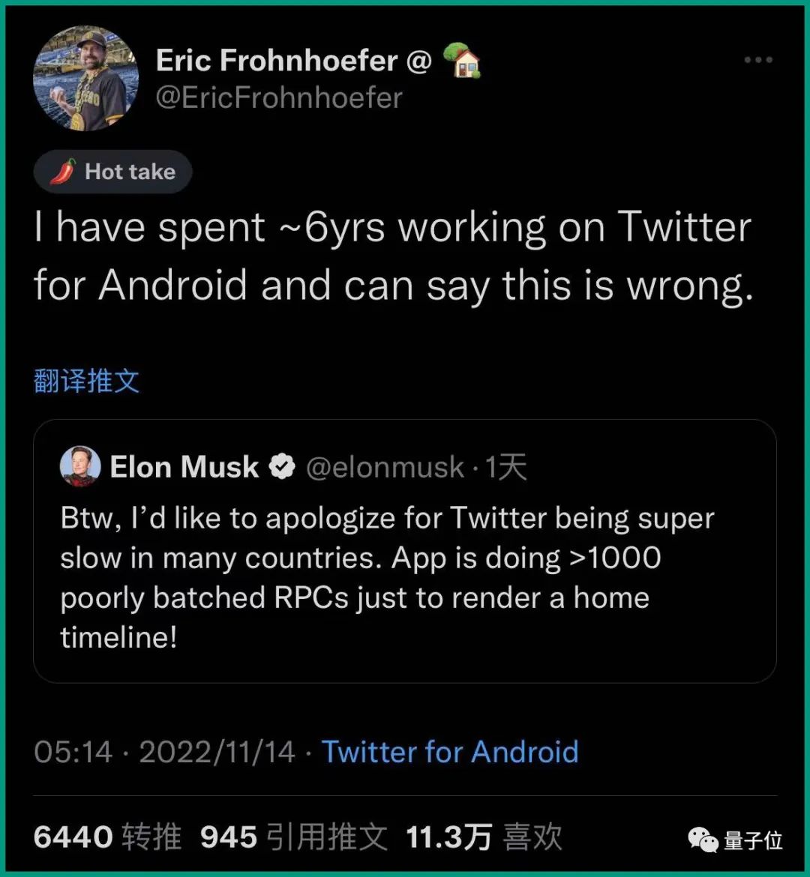
Task: Click the @elonmusk handle
Action: coord(385,467)
